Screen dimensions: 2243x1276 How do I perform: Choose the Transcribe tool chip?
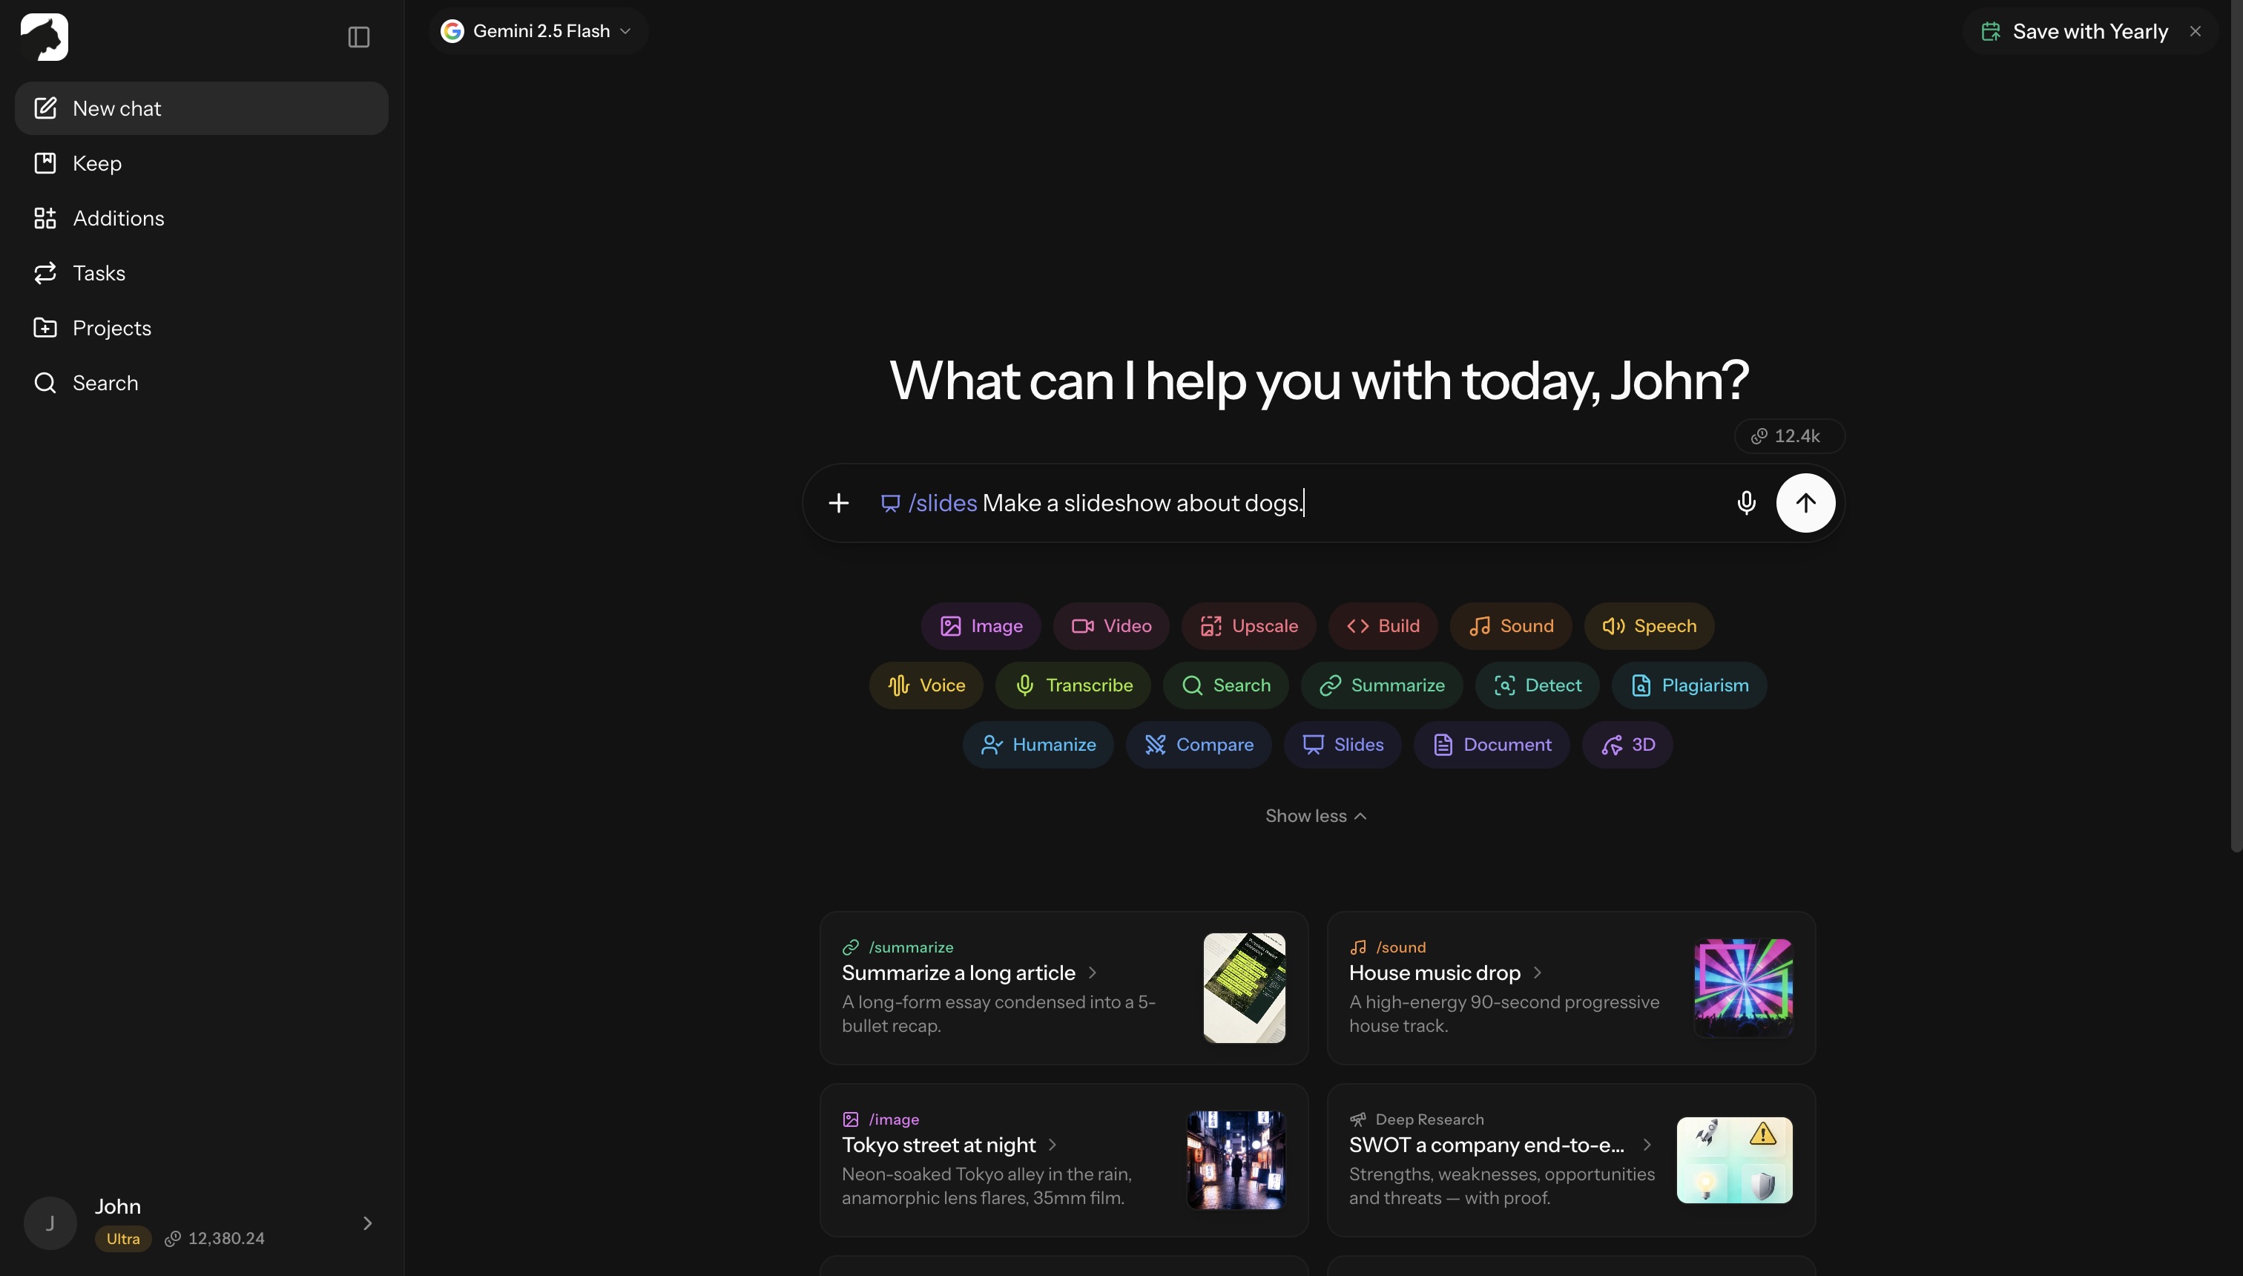[x=1073, y=685]
